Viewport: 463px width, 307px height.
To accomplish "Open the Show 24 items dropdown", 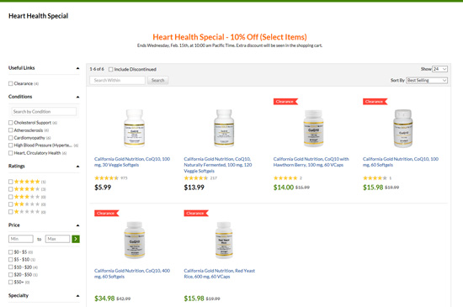I will 439,69.
